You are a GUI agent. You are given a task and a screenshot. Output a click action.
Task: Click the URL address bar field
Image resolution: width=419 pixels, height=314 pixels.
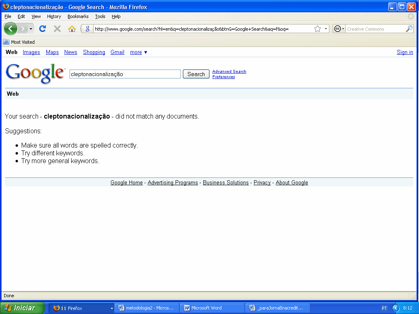[x=203, y=29]
